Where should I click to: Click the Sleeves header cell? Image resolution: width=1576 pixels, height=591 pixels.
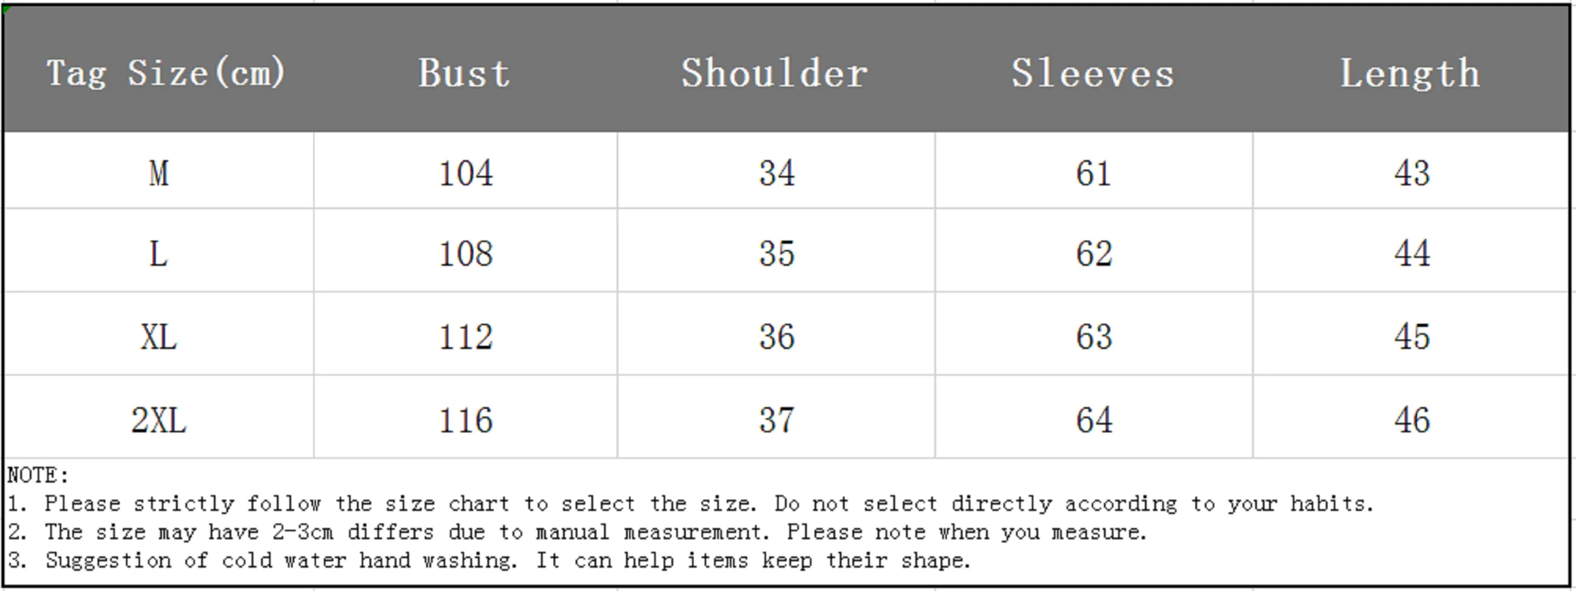click(1093, 73)
